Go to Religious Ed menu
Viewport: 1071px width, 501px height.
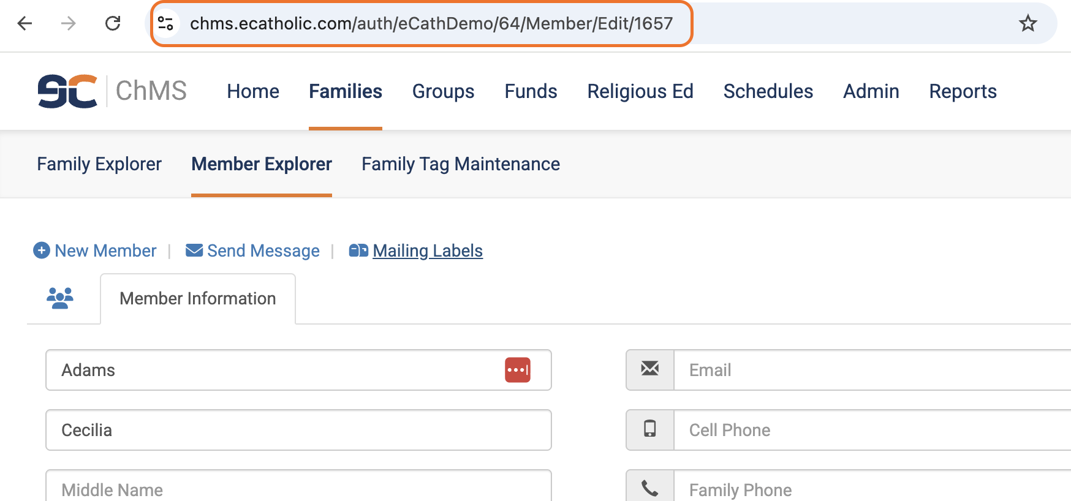[x=640, y=91]
